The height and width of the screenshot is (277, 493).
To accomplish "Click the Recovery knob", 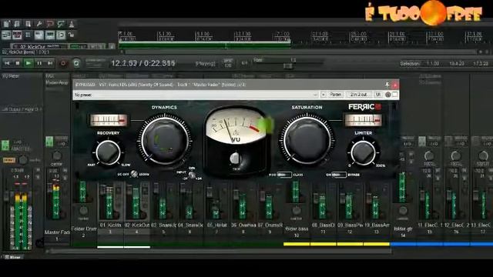I will pos(108,152).
